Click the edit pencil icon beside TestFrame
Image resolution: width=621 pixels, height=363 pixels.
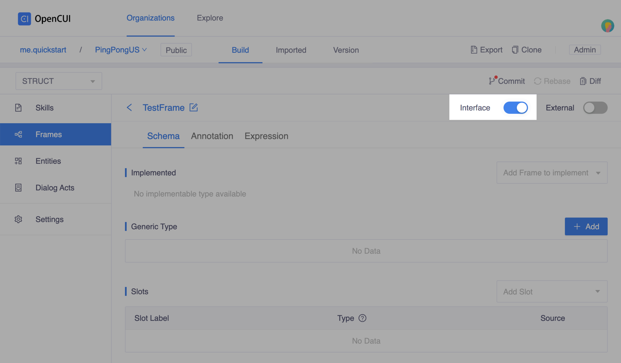(x=193, y=107)
